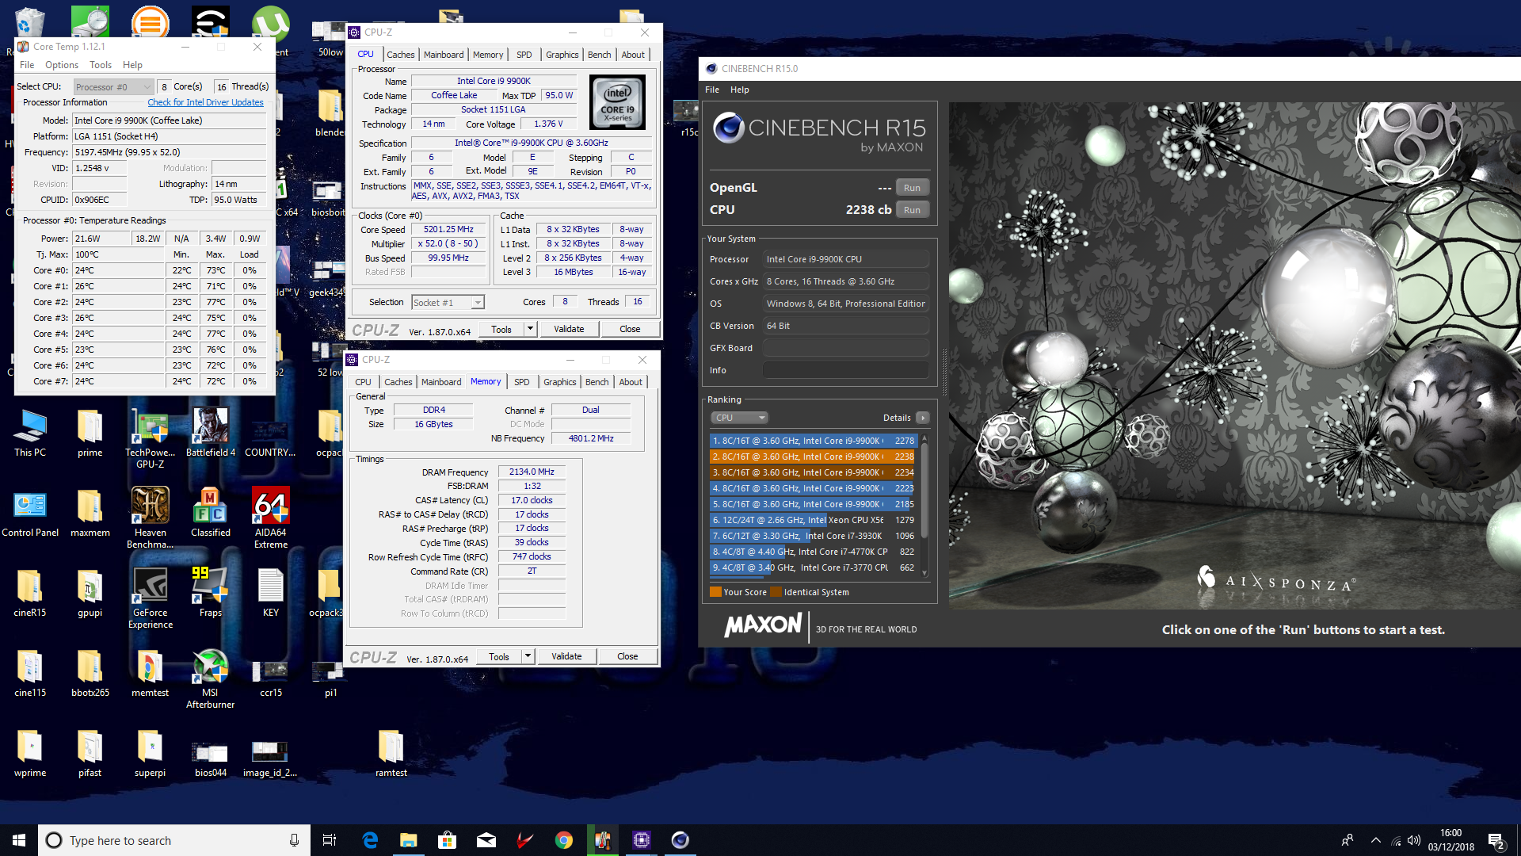Click Check for Intel Driver Updates link
The height and width of the screenshot is (856, 1521).
point(205,102)
